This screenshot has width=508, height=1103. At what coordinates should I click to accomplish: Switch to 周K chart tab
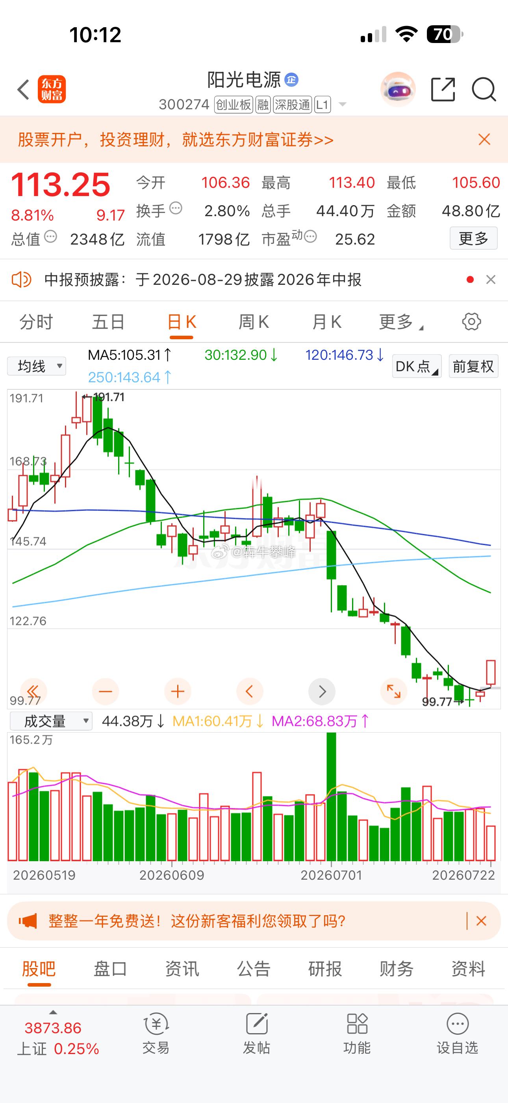coord(254,322)
